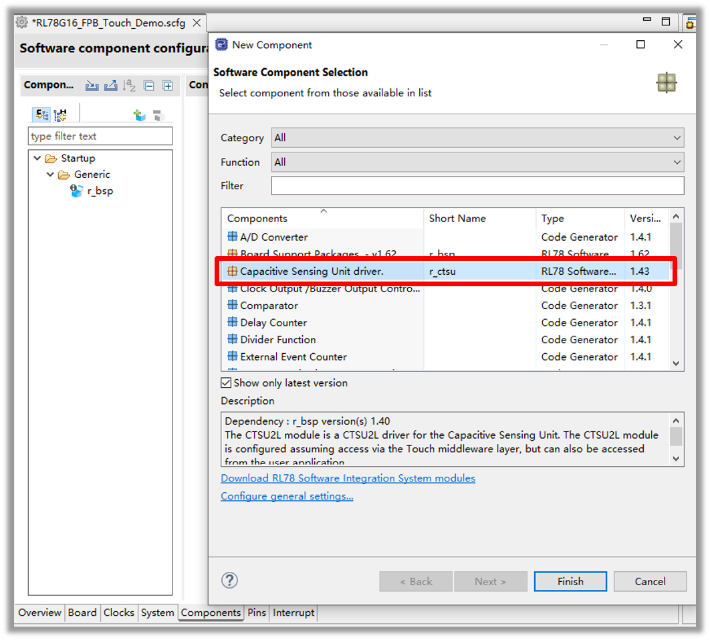Uncheck Show only latest version
The height and width of the screenshot is (640, 710).
coord(226,383)
